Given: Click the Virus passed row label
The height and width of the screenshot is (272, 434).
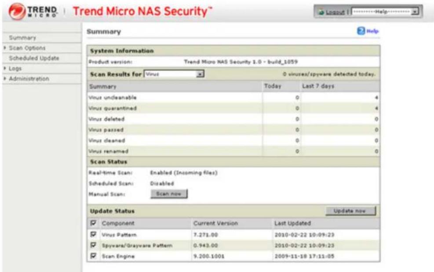Looking at the screenshot, I should (x=106, y=130).
